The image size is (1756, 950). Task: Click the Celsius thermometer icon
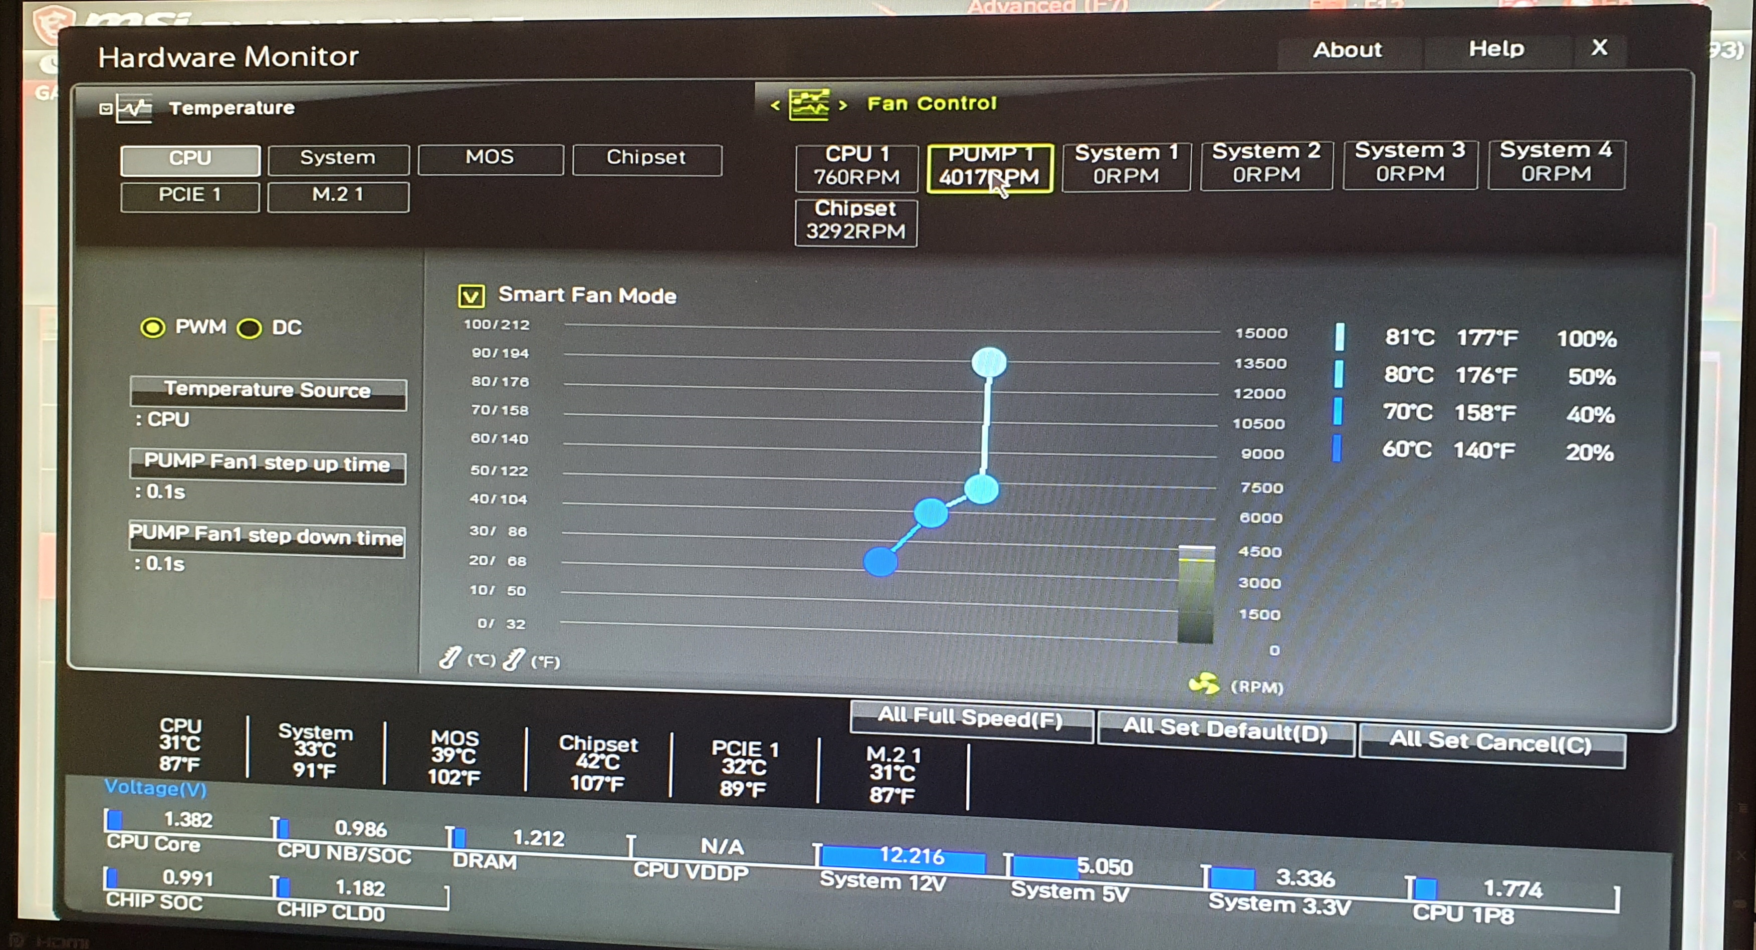point(451,658)
